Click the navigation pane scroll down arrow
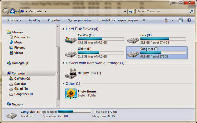 pyautogui.click(x=58, y=106)
